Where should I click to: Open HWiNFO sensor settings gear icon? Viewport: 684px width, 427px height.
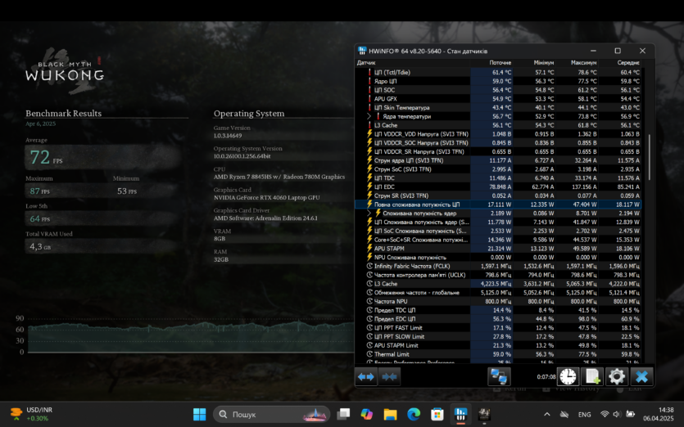pyautogui.click(x=616, y=376)
